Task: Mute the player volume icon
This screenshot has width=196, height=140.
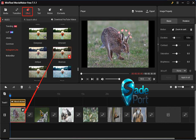Action: 102,79
